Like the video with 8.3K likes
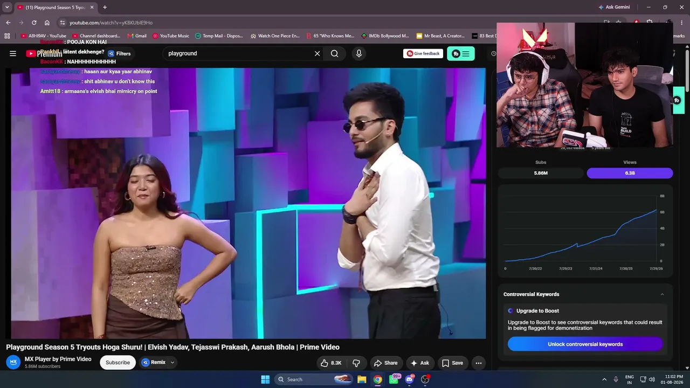The image size is (690, 388). pyautogui.click(x=331, y=363)
